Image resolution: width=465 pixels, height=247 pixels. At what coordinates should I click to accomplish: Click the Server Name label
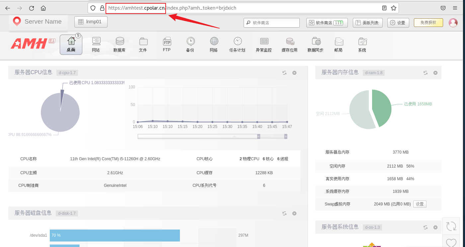coord(43,22)
